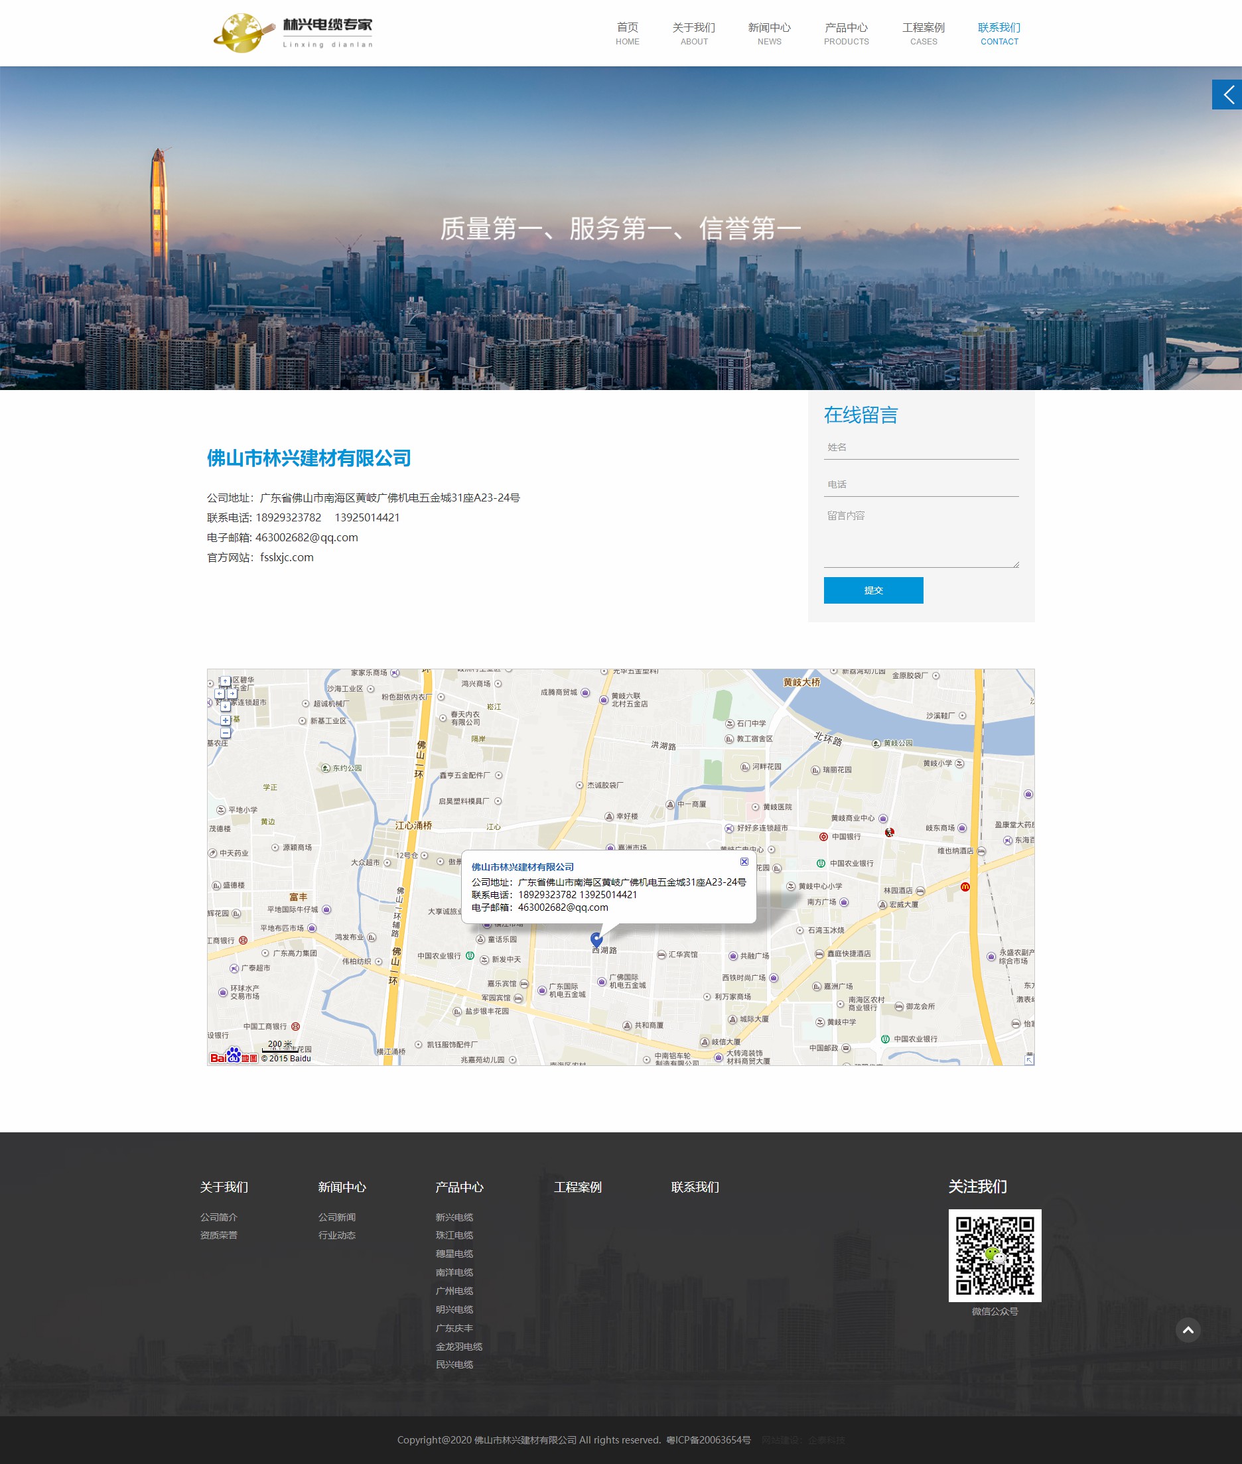
Task: Close the map info popup window
Action: click(x=744, y=862)
